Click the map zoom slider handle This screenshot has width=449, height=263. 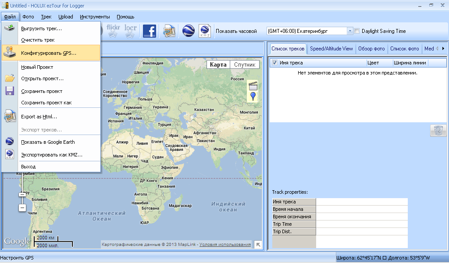[22, 195]
